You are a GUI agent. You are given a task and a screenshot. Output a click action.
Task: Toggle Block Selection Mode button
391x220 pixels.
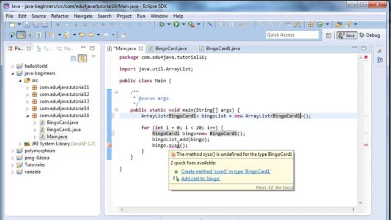click(x=30, y=35)
